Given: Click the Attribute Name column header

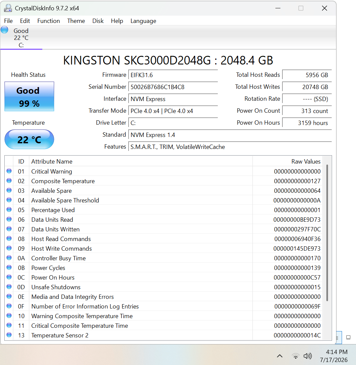Looking at the screenshot, I should [141, 161].
